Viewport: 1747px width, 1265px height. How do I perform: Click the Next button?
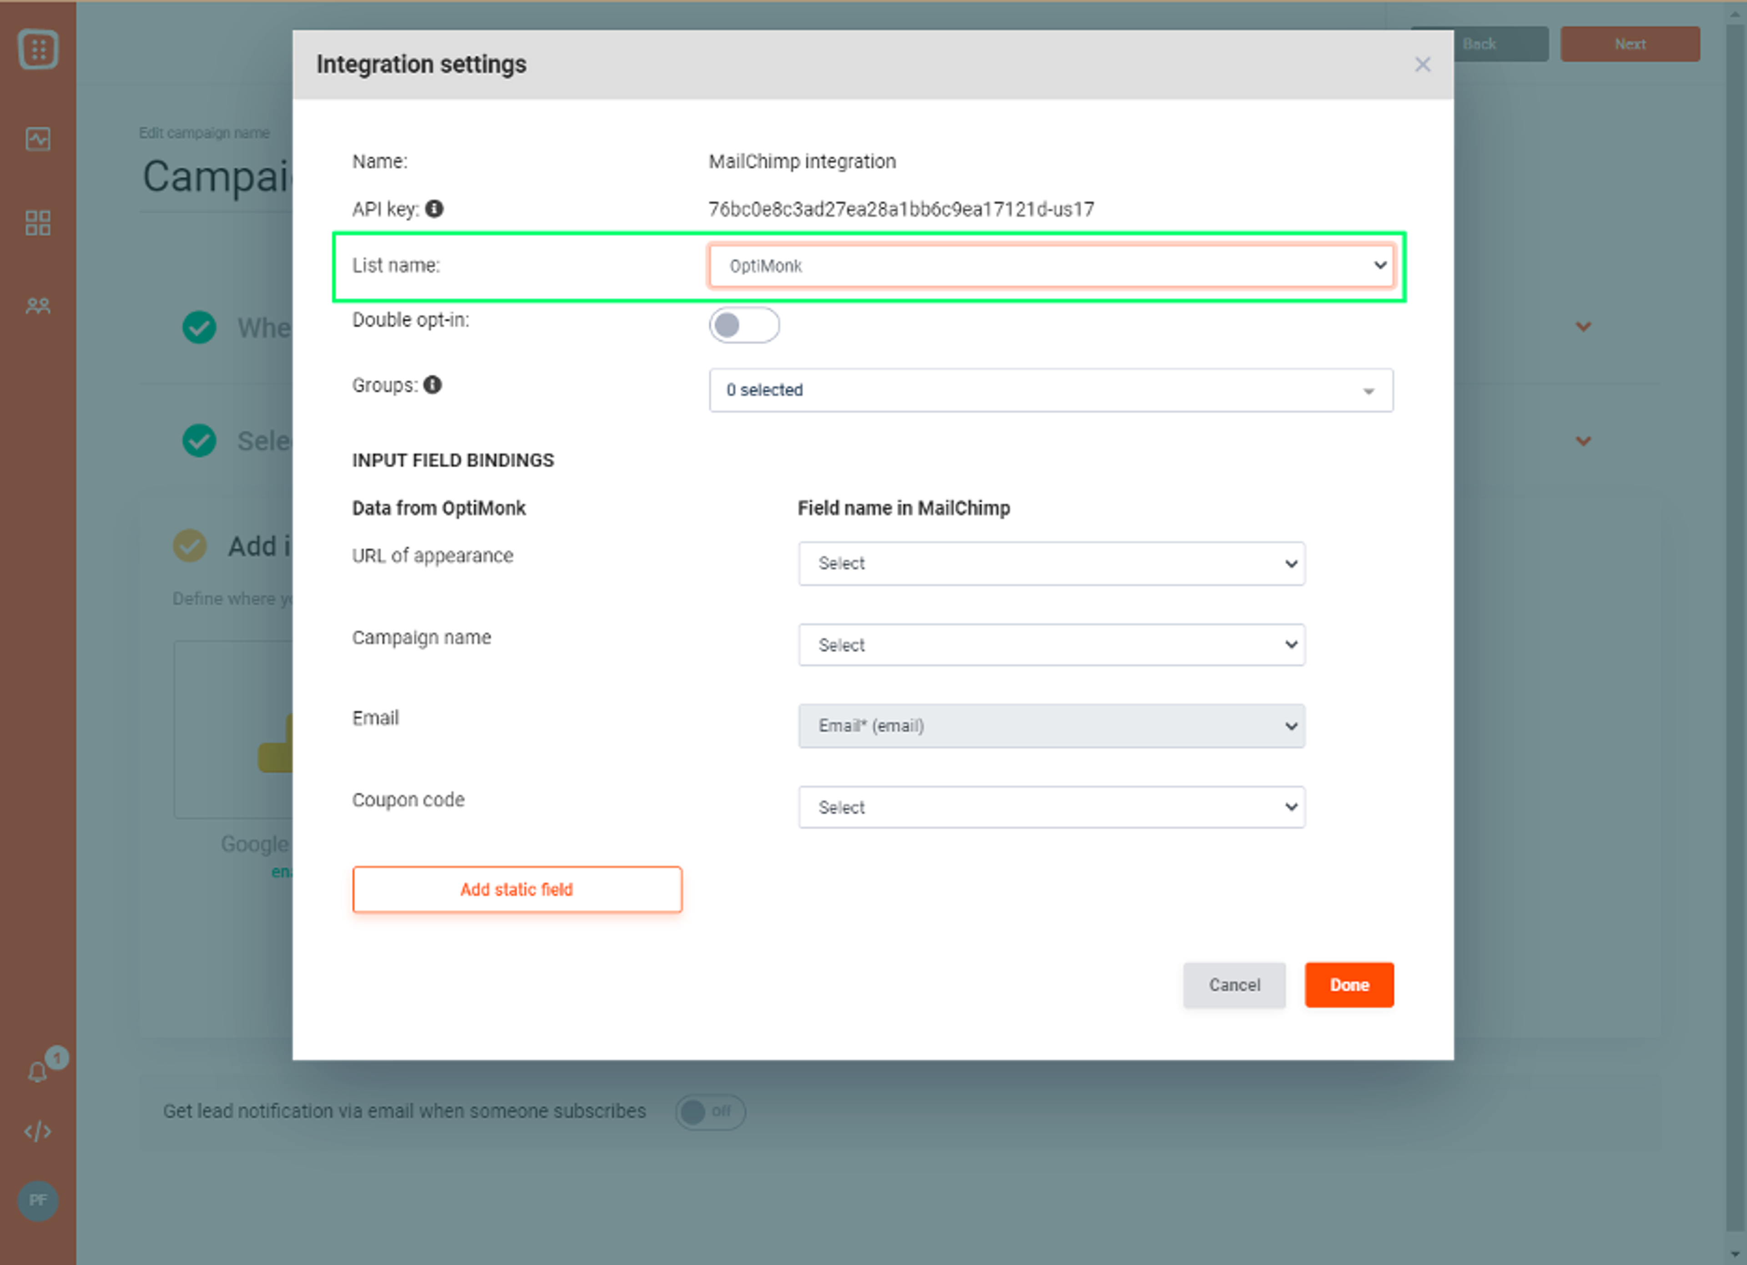[1630, 44]
